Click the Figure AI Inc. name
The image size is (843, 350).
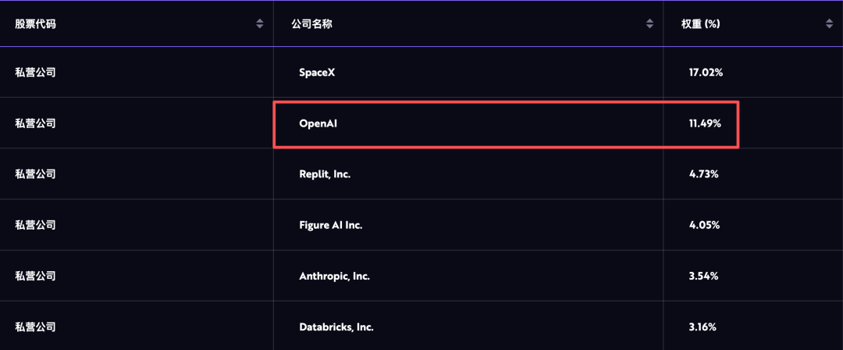point(331,225)
